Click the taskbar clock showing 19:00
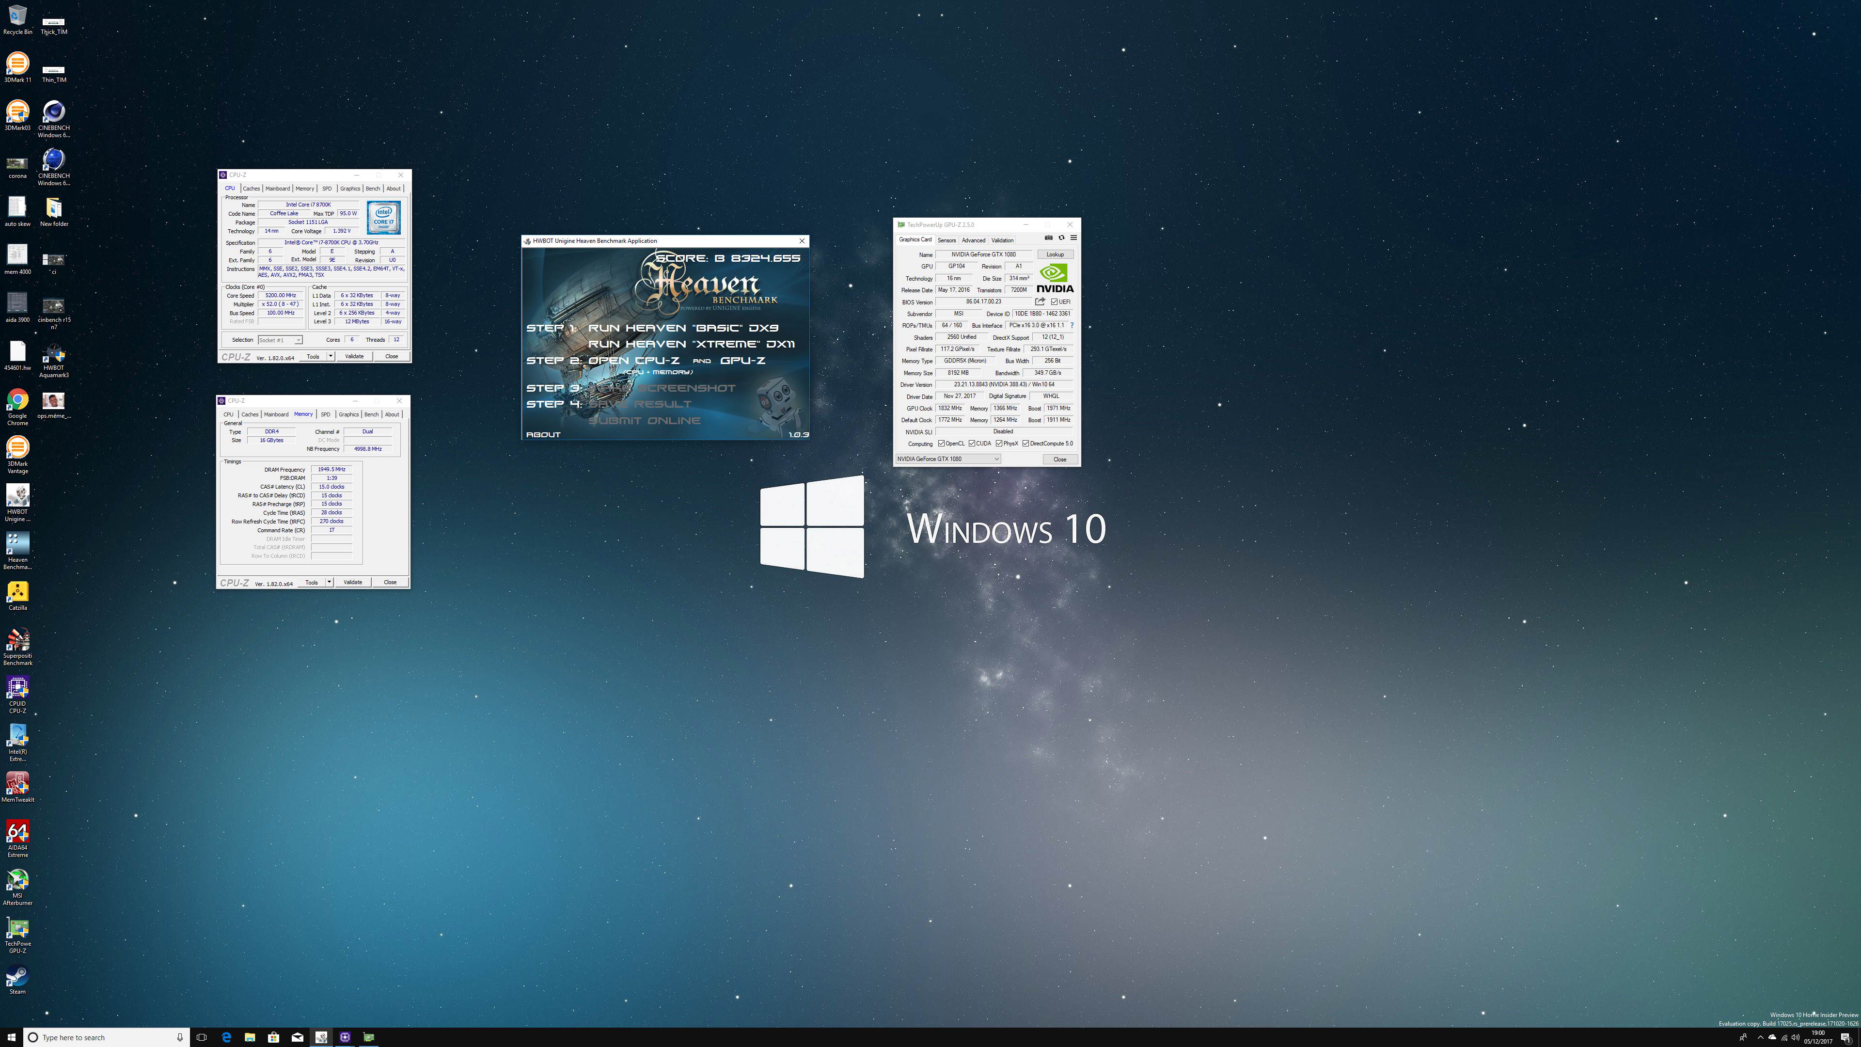The height and width of the screenshot is (1047, 1861). [1818, 1037]
